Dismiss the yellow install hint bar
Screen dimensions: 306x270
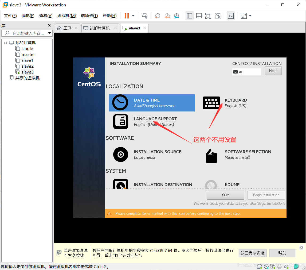[x=301, y=248]
